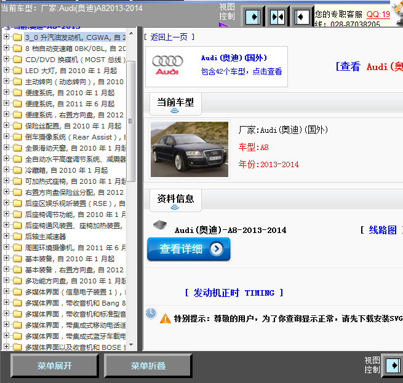Select 后座椅通风装置、座椅加热装置 item
The image size is (403, 383).
tap(74, 226)
